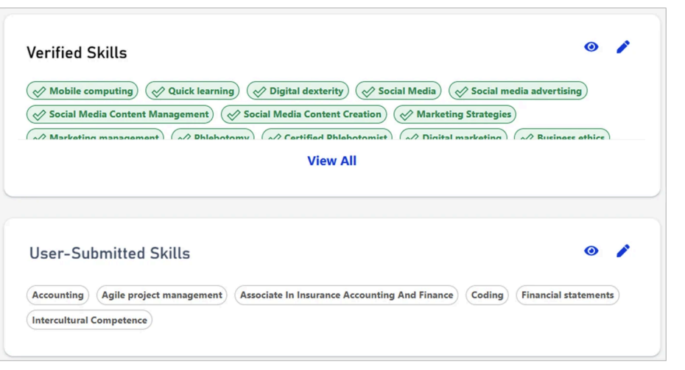Click Marketing Strategies verified checkmark icon
This screenshot has height=370, width=685.
406,115
